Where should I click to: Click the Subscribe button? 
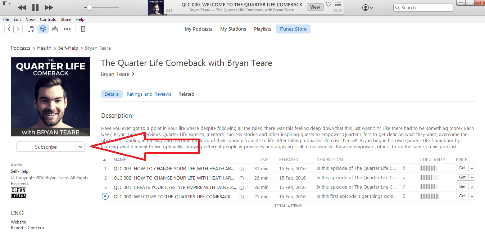tap(46, 147)
